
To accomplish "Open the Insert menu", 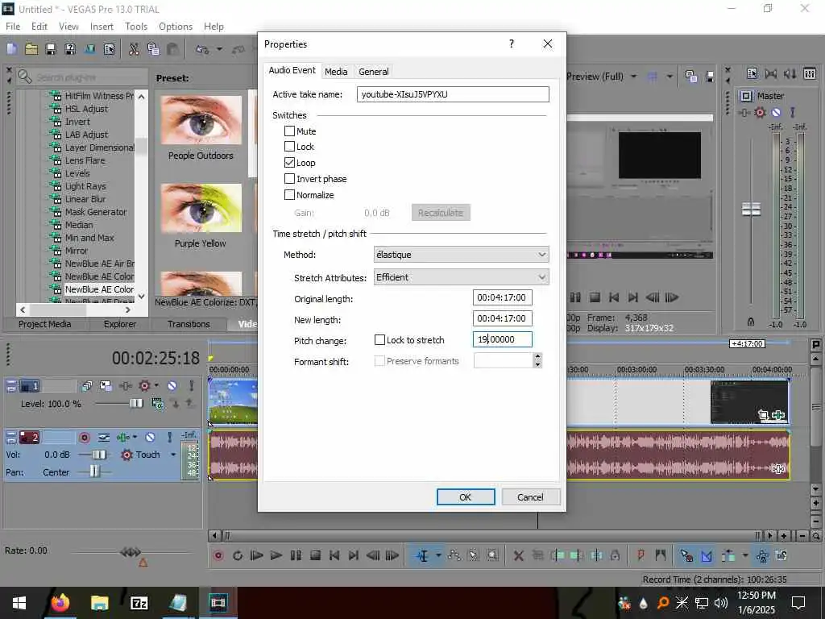I will coord(102,27).
